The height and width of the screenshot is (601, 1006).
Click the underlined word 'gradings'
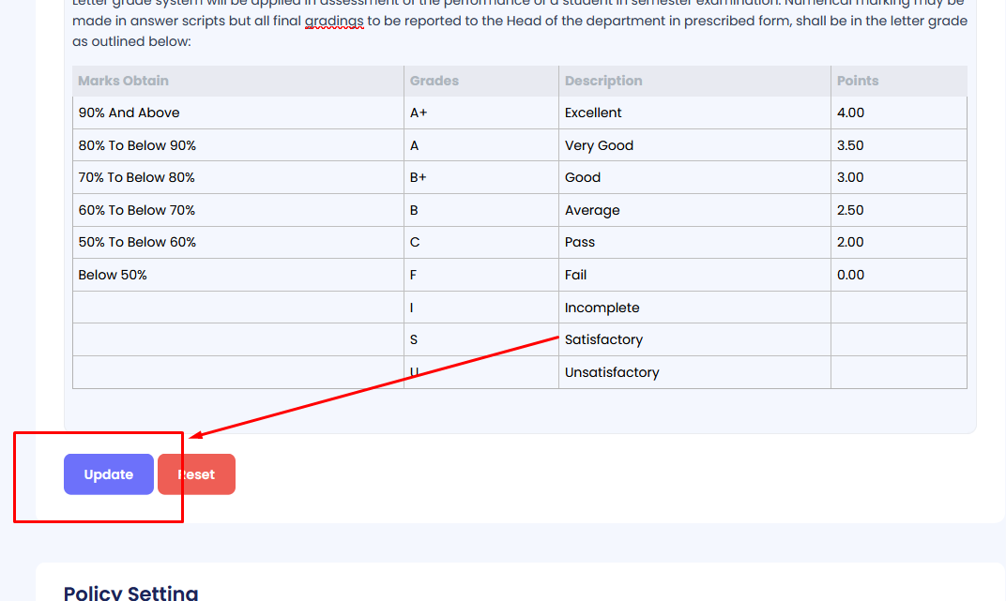pos(334,21)
